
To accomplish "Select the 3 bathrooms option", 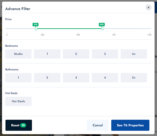I will coord(76,78).
